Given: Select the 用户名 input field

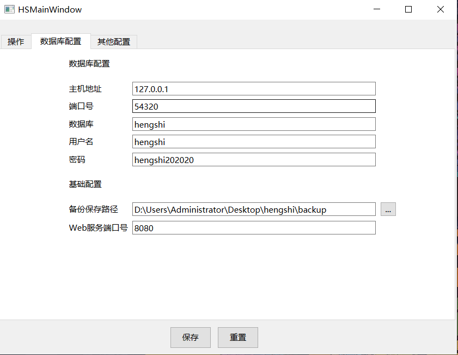Looking at the screenshot, I should pos(254,142).
